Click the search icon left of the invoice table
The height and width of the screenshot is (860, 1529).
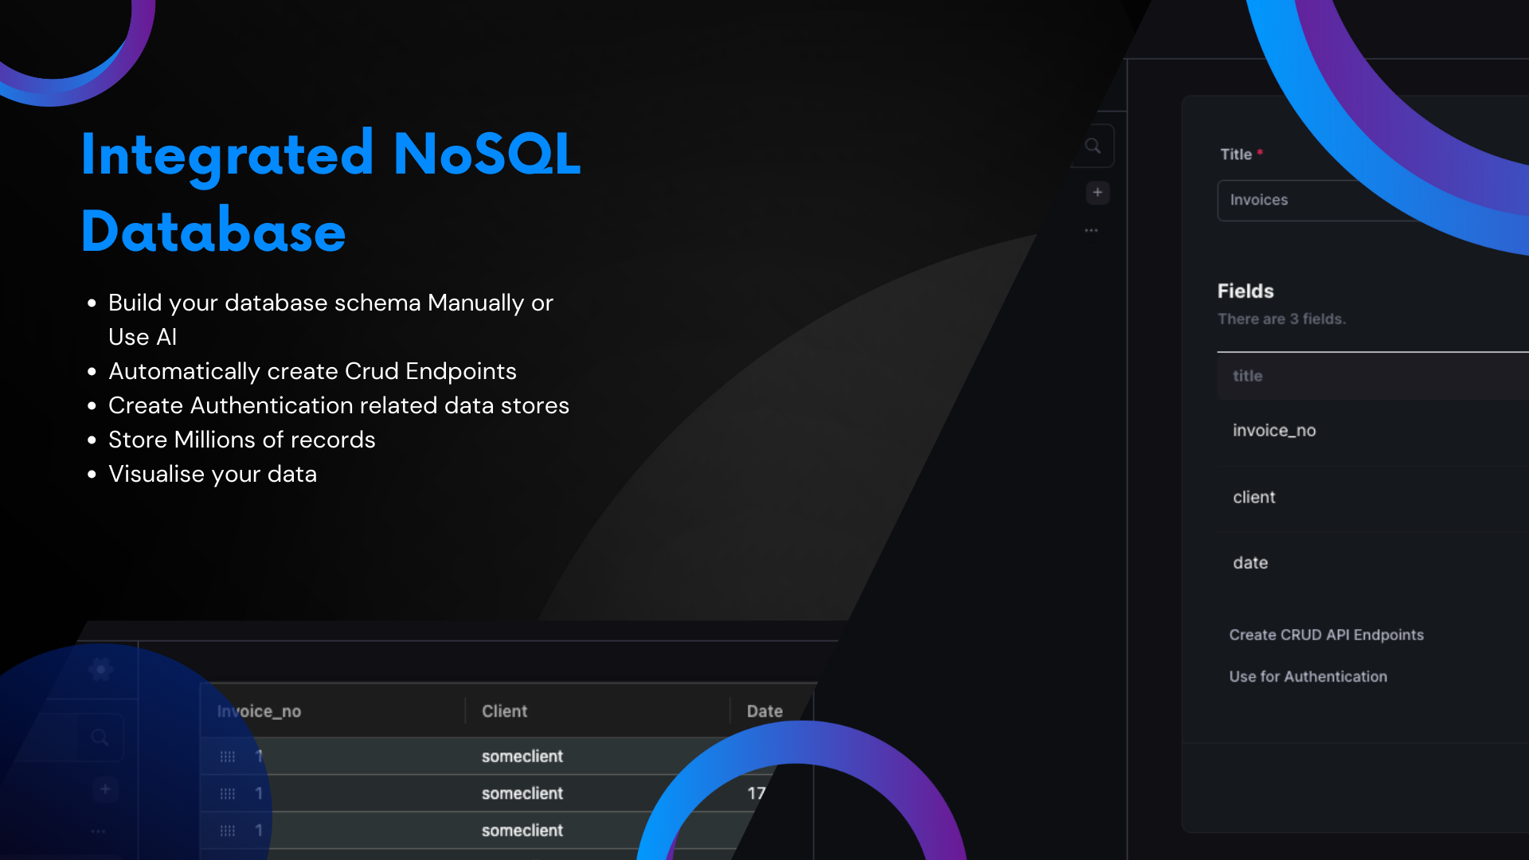point(100,737)
